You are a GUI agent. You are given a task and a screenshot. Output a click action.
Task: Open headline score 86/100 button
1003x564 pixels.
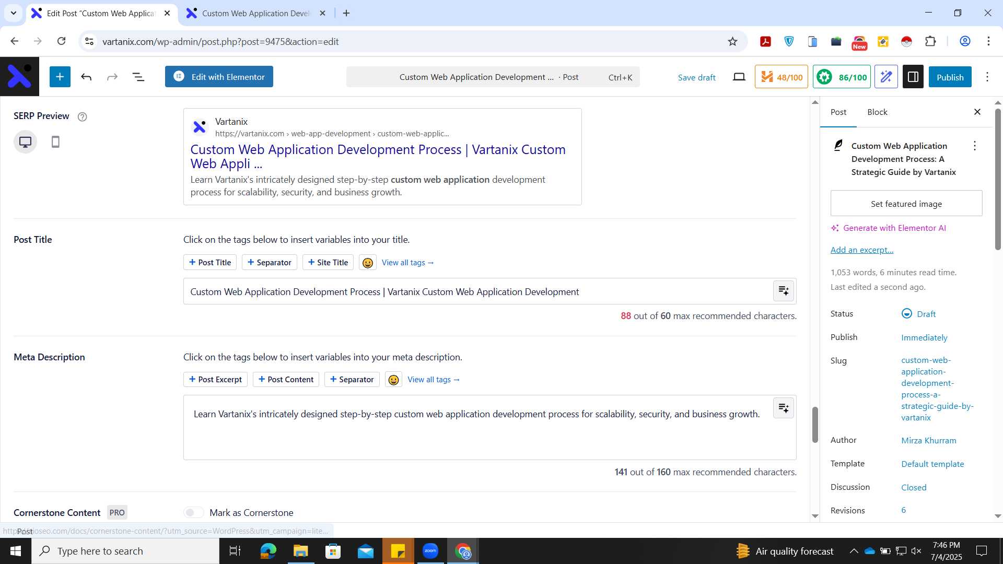[x=841, y=77]
